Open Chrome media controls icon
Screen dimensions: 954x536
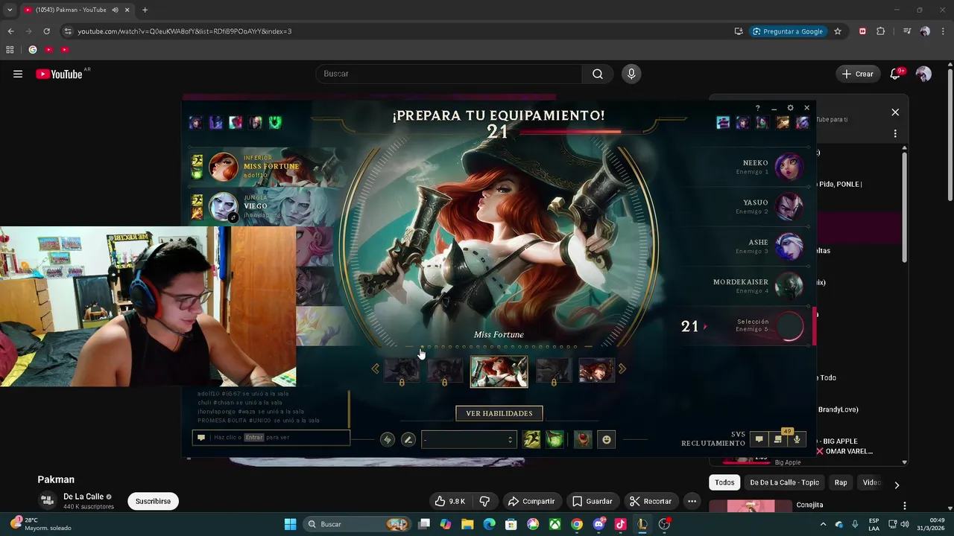(907, 31)
